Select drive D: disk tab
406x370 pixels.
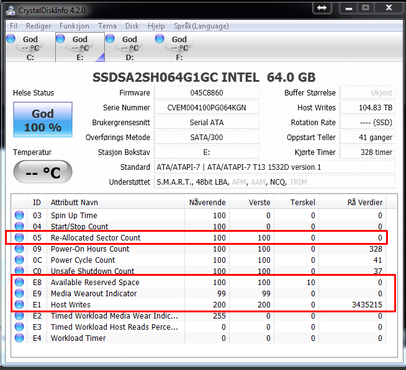pyautogui.click(x=130, y=47)
